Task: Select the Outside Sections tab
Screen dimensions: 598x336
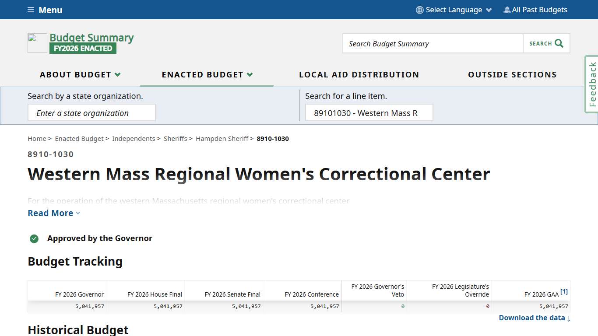Action: pos(512,74)
